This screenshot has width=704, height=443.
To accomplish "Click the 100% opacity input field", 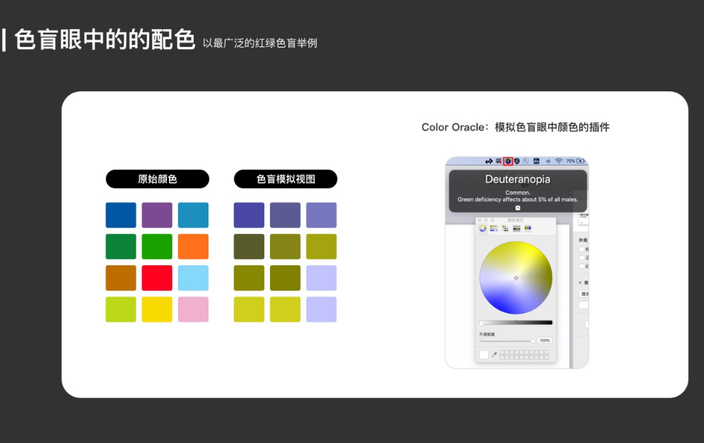I will click(x=545, y=340).
